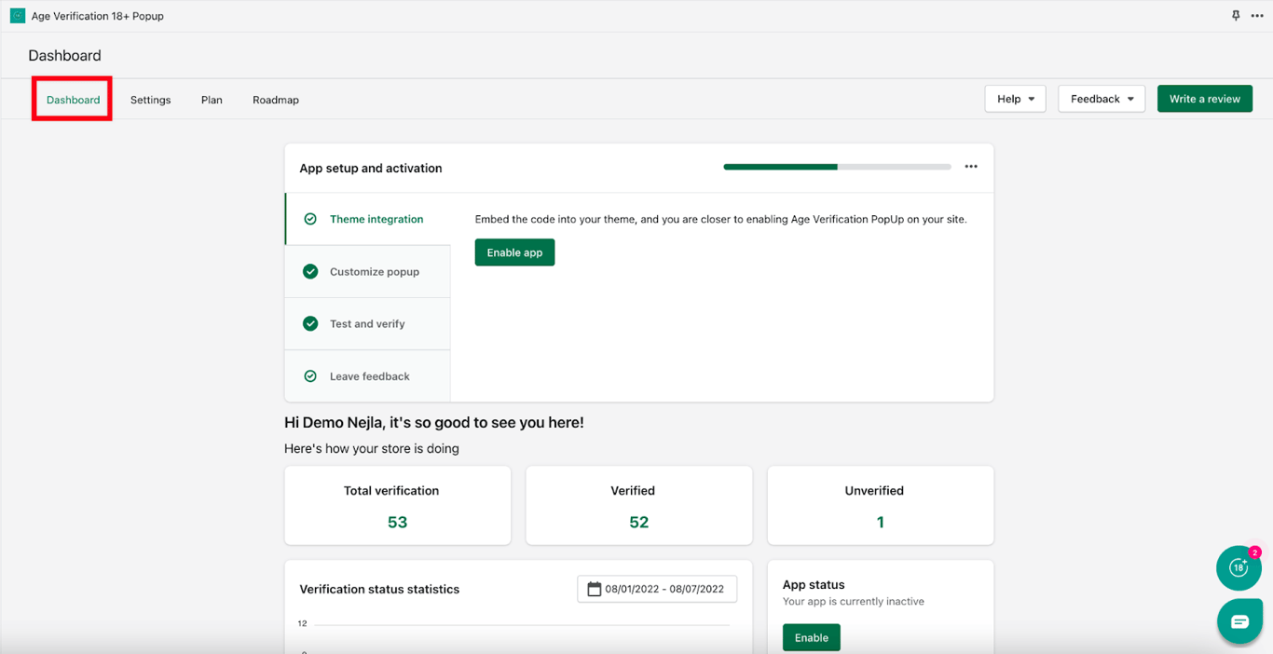Click the Theme integration checkmark icon
Image resolution: width=1273 pixels, height=654 pixels.
point(310,219)
